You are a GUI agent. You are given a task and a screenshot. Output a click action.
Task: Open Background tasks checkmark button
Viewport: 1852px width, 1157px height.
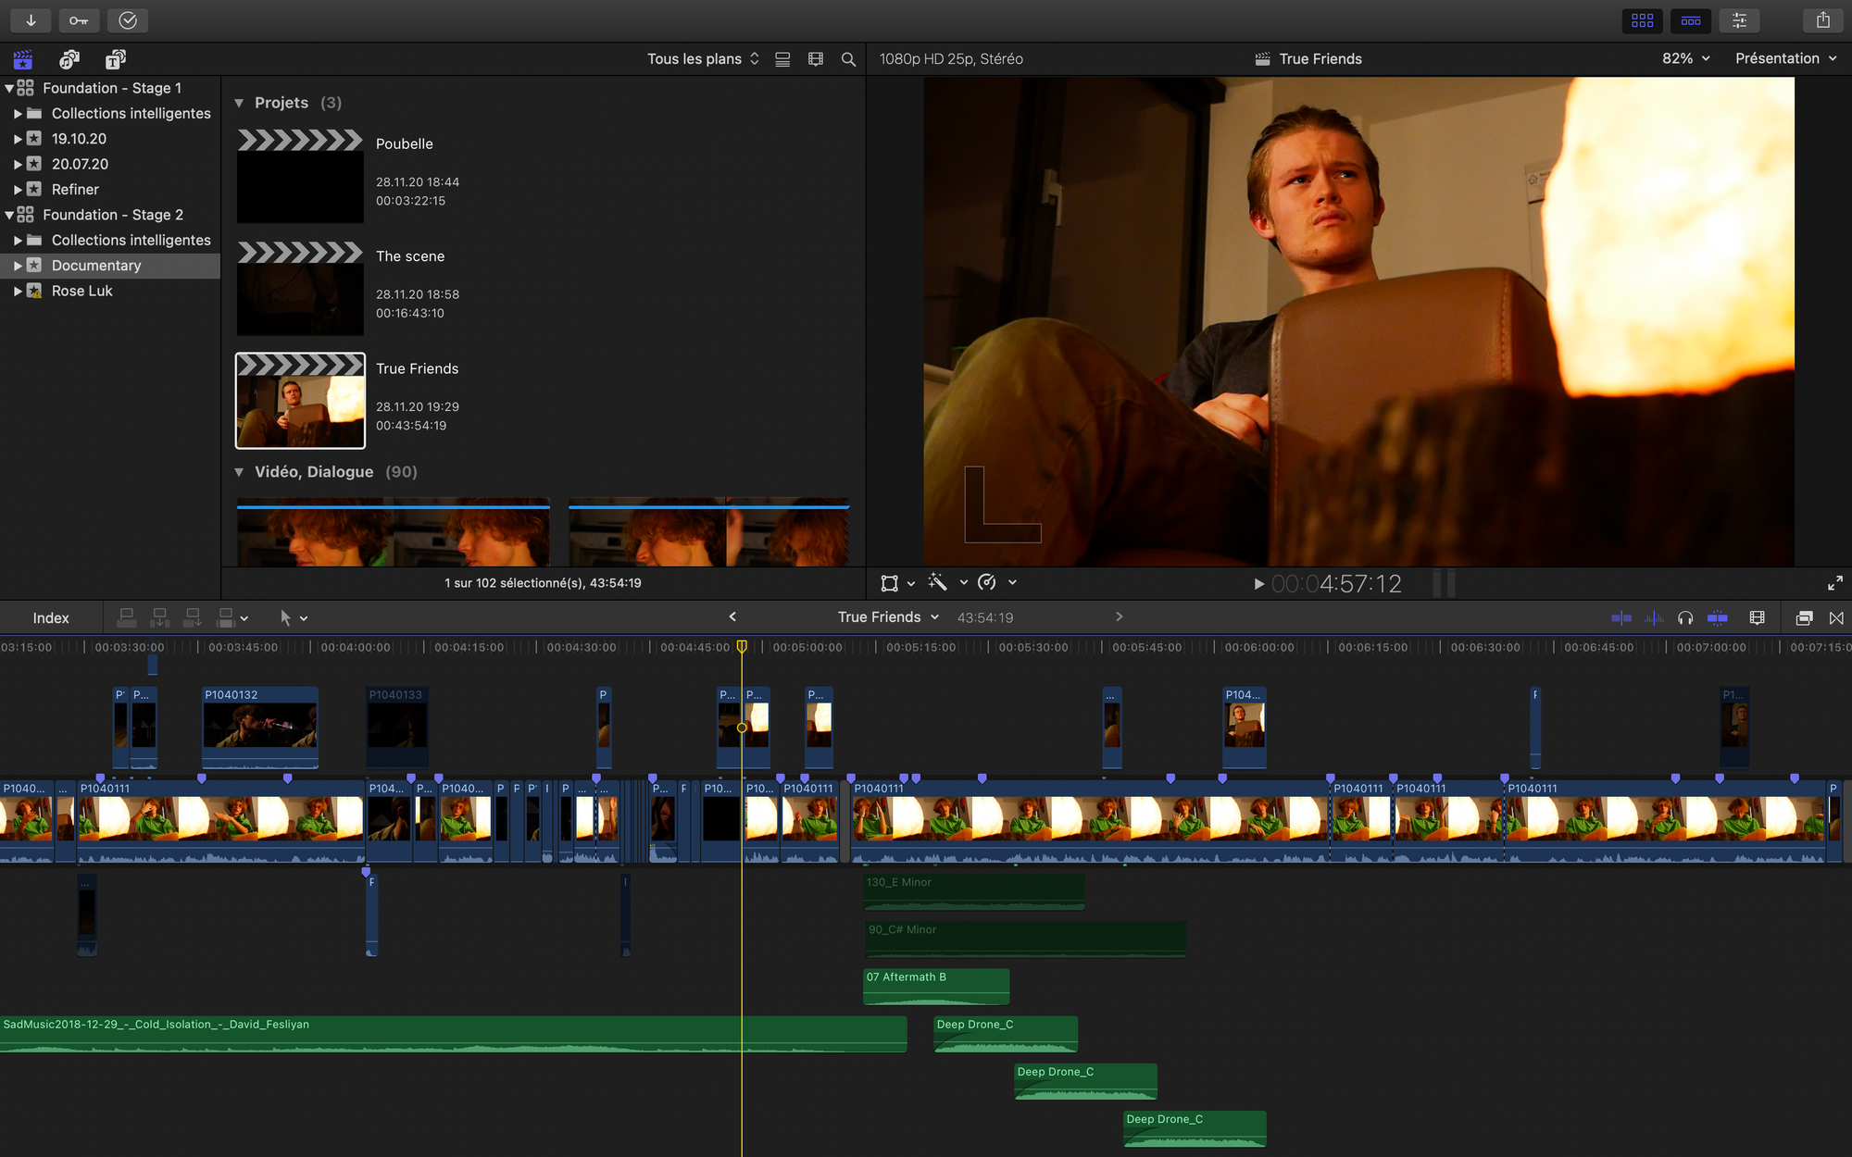128,20
